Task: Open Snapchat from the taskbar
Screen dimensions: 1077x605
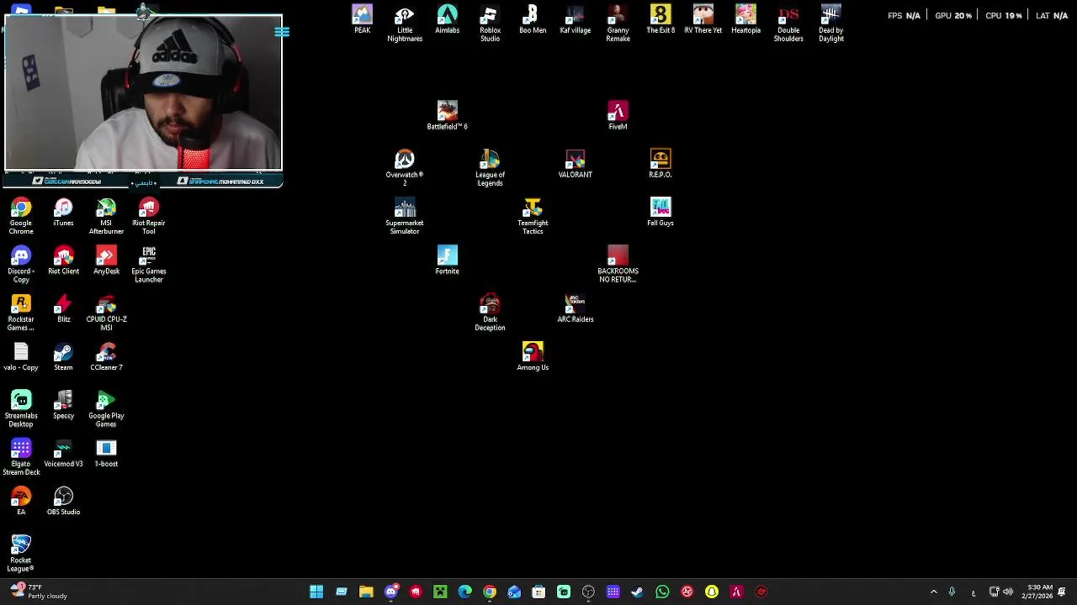Action: click(x=712, y=592)
